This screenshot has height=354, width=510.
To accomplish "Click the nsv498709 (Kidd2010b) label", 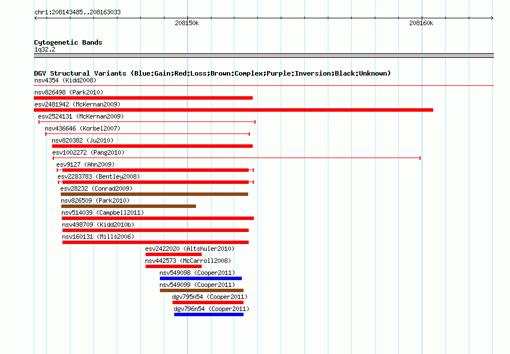I will [x=98, y=225].
